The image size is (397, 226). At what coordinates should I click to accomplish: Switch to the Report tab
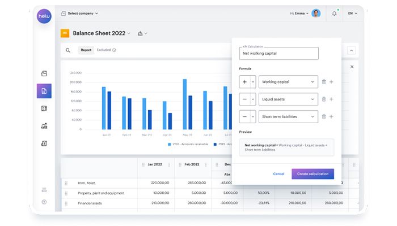click(86, 50)
